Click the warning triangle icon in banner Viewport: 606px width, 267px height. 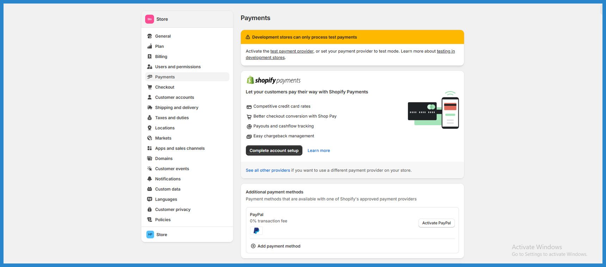(x=248, y=37)
